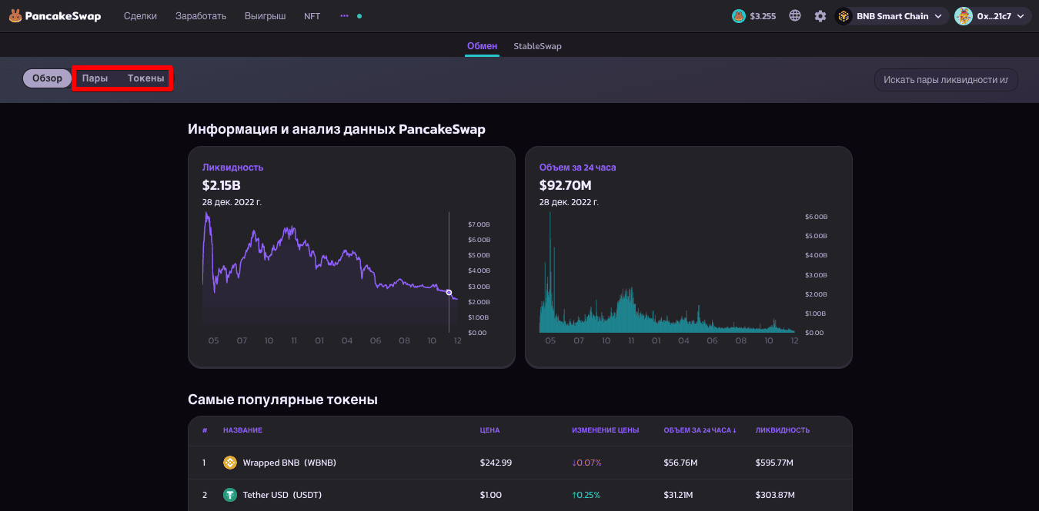Screen dimensions: 1039x511
Task: Click the Объем за 24 часа chart title
Action: [x=577, y=167]
